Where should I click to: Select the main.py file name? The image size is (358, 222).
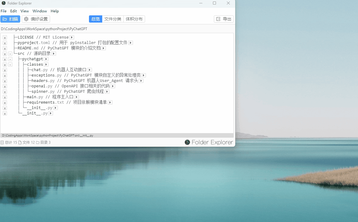click(35, 97)
